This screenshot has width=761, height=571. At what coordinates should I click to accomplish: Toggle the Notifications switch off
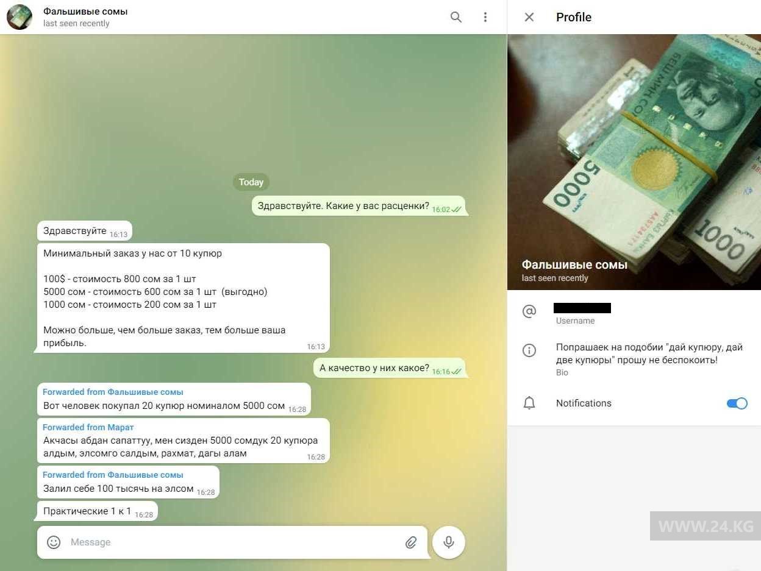pos(737,403)
